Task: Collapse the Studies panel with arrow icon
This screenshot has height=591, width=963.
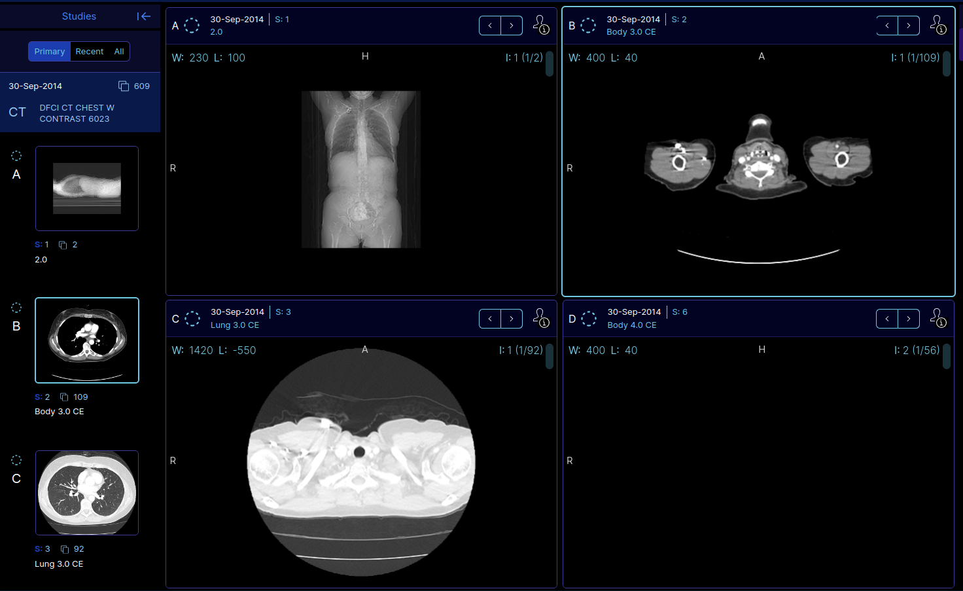Action: point(144,16)
